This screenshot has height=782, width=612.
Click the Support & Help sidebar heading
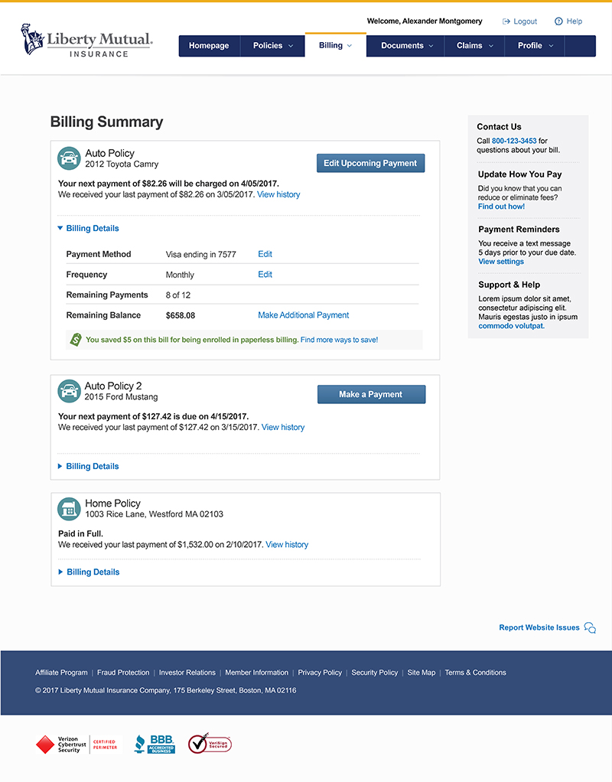[x=509, y=285]
